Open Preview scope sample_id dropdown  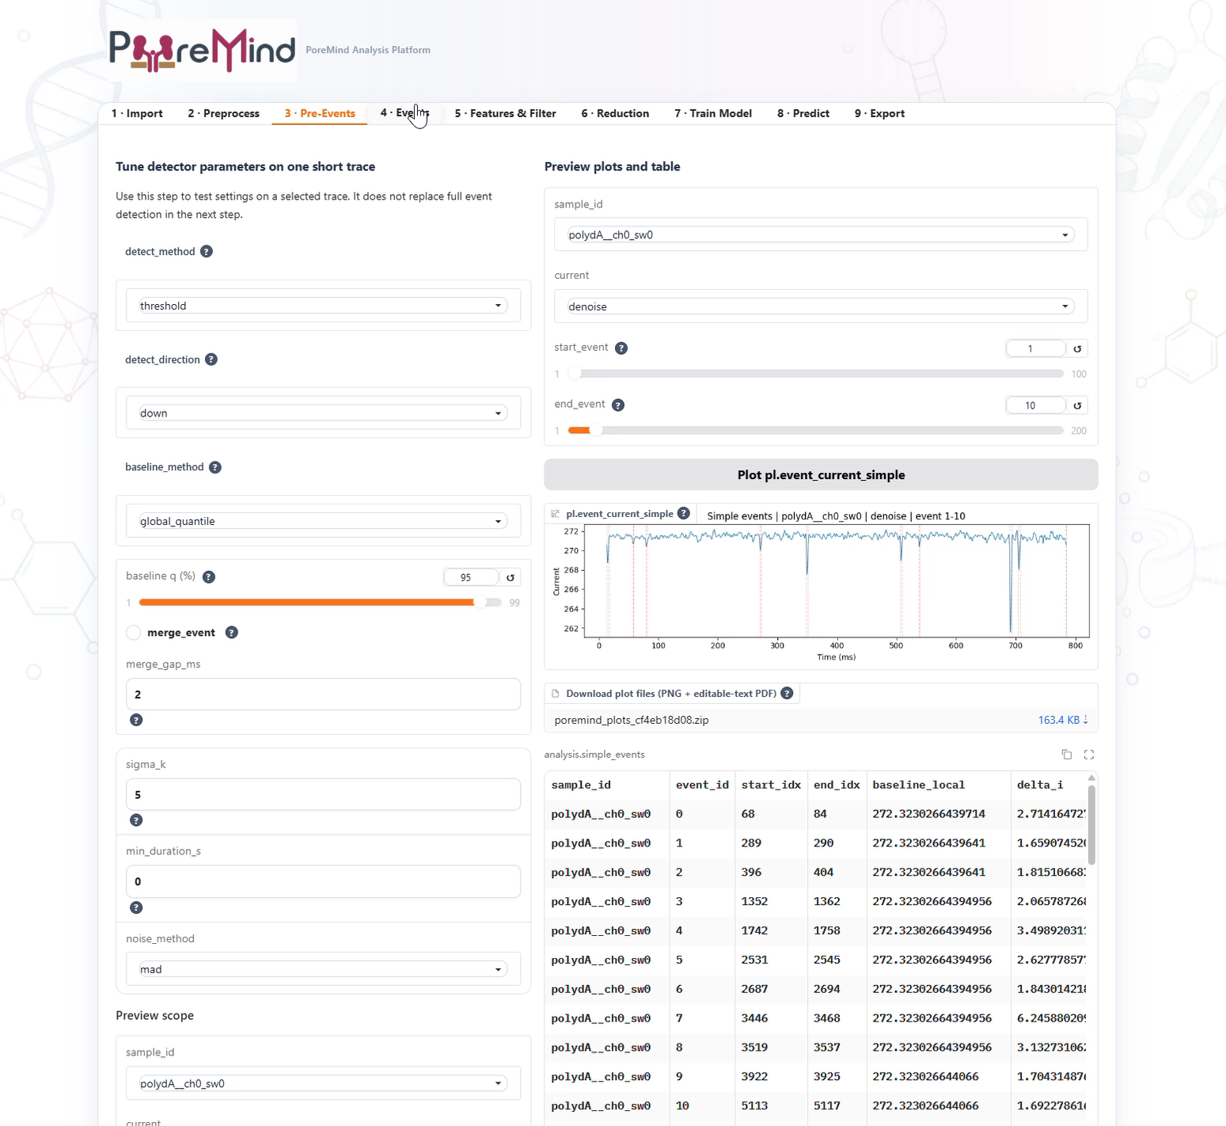click(x=323, y=1083)
